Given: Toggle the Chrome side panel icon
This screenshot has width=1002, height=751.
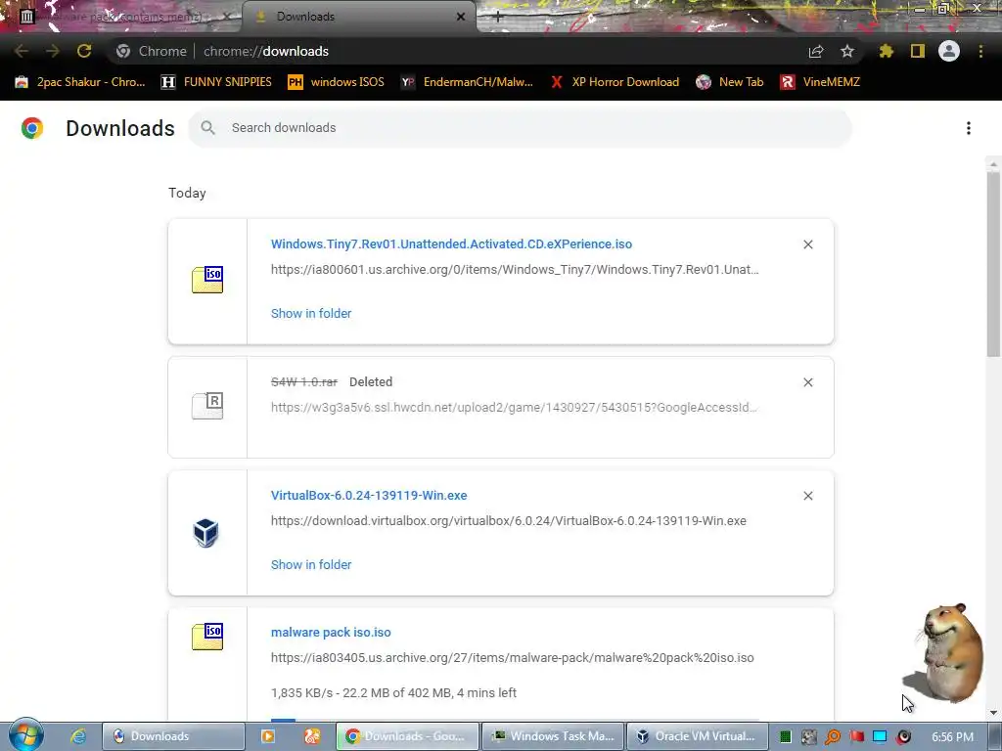Looking at the screenshot, I should coord(918,51).
